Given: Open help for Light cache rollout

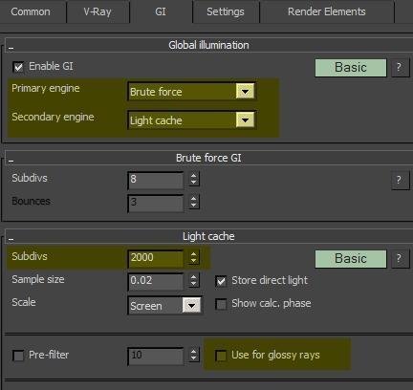Looking at the screenshot, I should pyautogui.click(x=400, y=259).
